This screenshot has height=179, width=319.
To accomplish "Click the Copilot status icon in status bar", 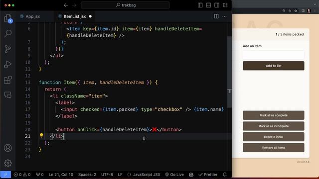I will click(x=191, y=175).
